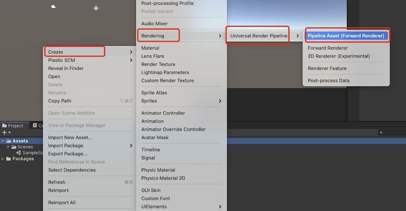Switch to the Project tab
Viewport: 406px width, 211px height.
coord(13,126)
